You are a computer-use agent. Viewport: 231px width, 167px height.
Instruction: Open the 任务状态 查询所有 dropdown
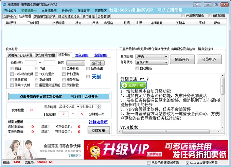152,62
